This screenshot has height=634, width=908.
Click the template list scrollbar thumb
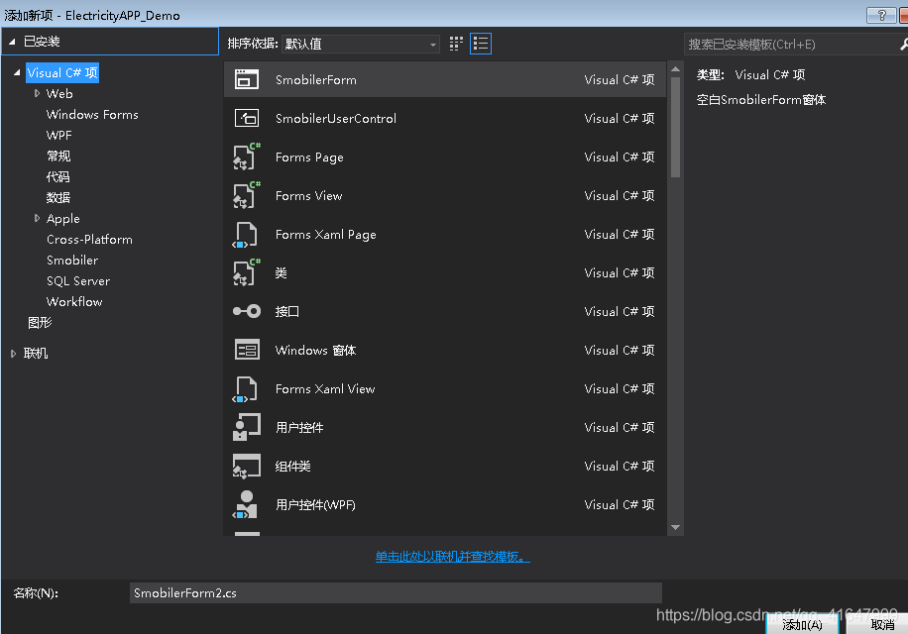675,127
